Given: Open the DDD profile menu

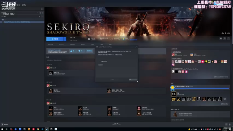Looking at the screenshot, I should point(24,5).
